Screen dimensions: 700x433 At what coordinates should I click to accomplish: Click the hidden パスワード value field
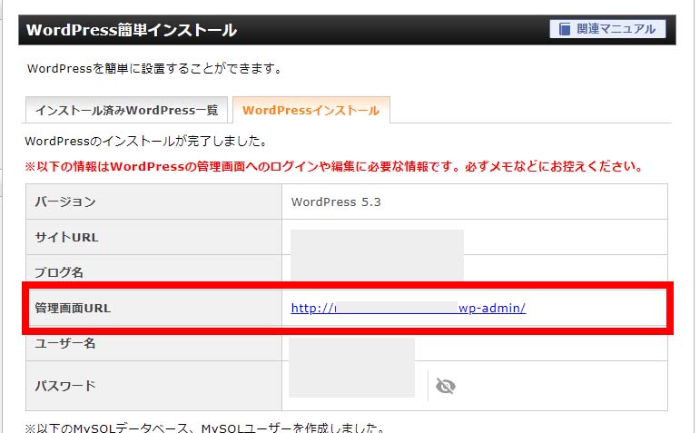pos(351,383)
